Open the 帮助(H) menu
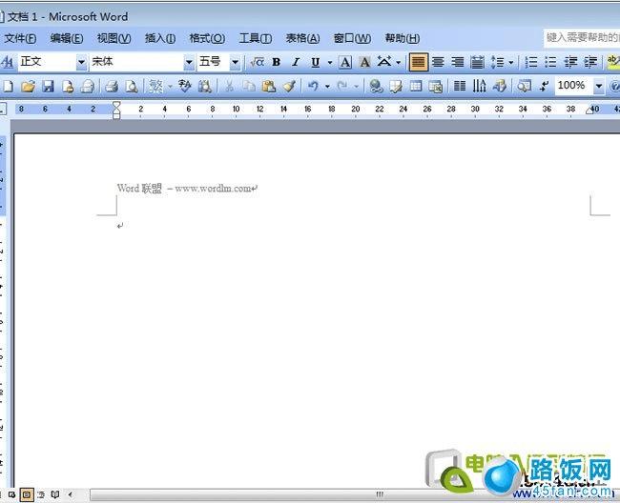Screen dimensions: 620x503 403,38
